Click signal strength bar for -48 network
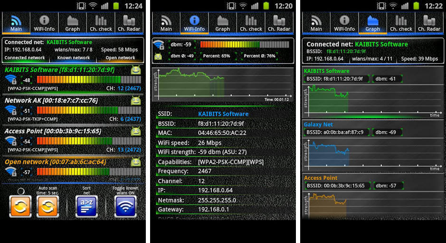The width and height of the screenshot is (446, 243). (x=89, y=80)
